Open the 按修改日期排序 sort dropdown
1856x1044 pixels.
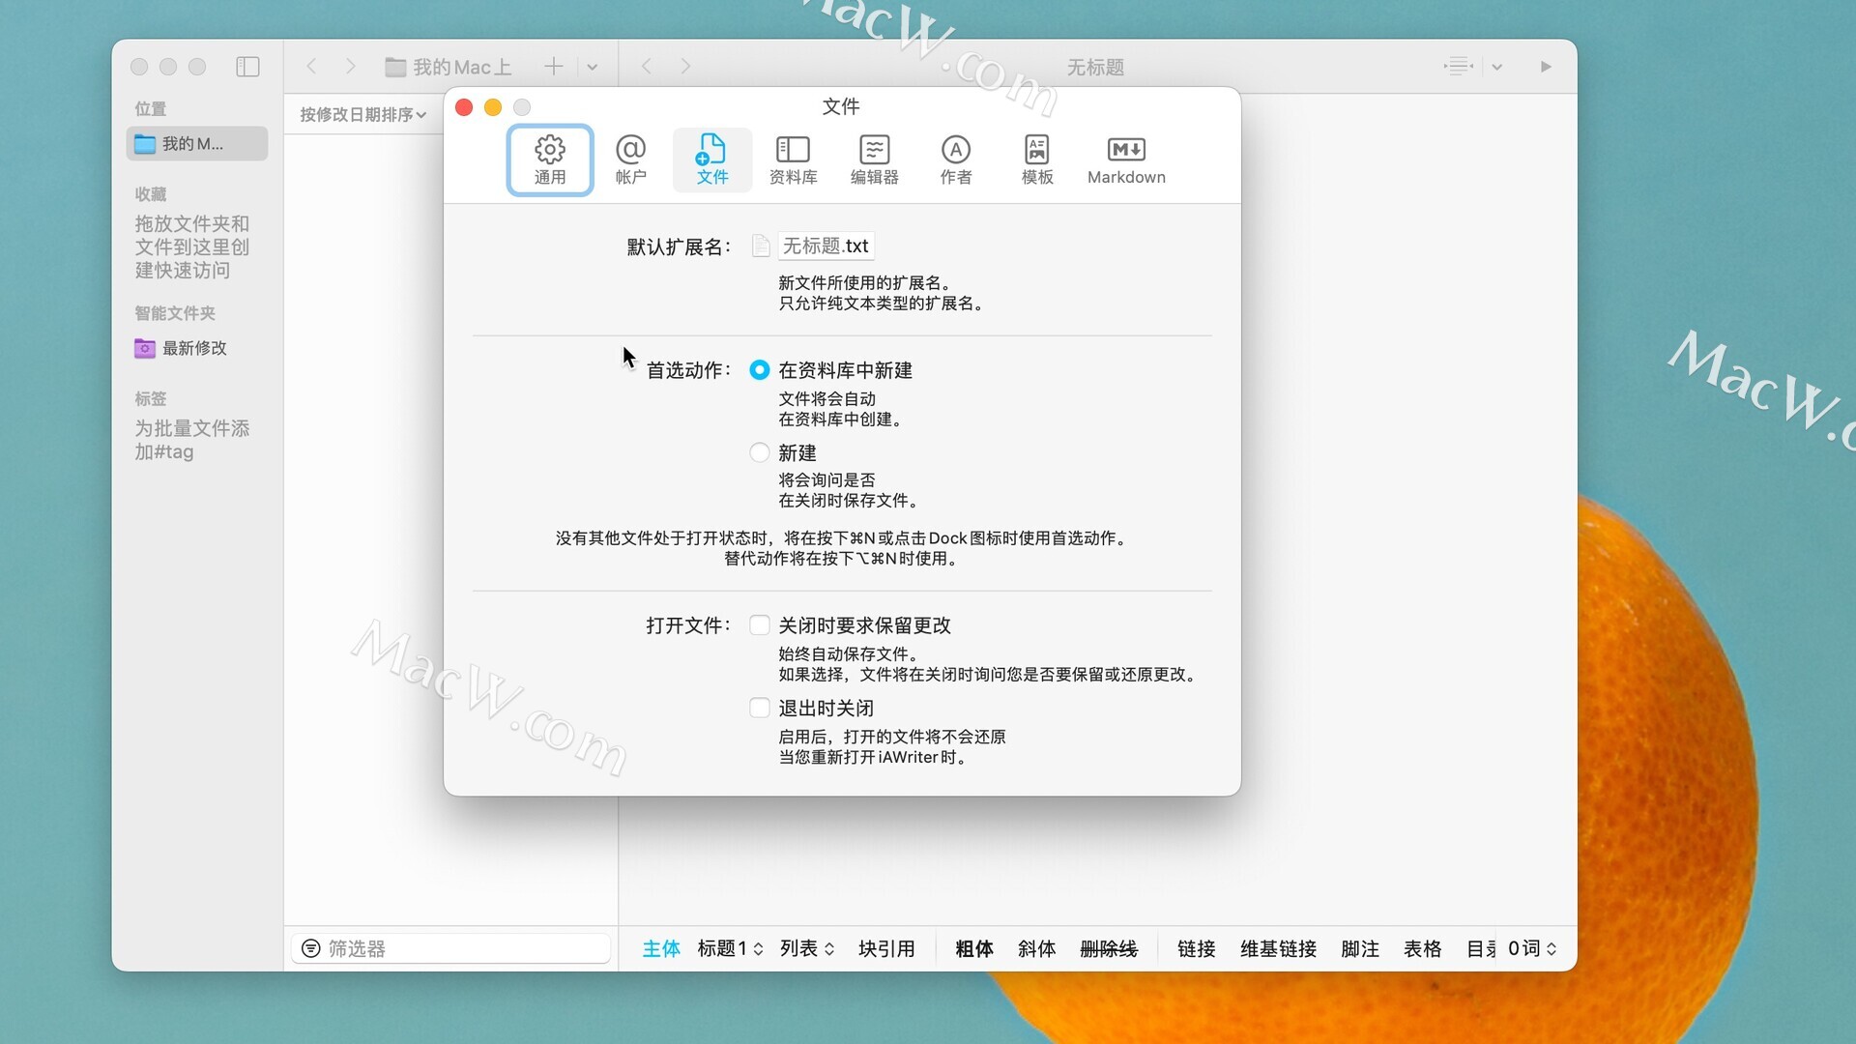coord(362,114)
